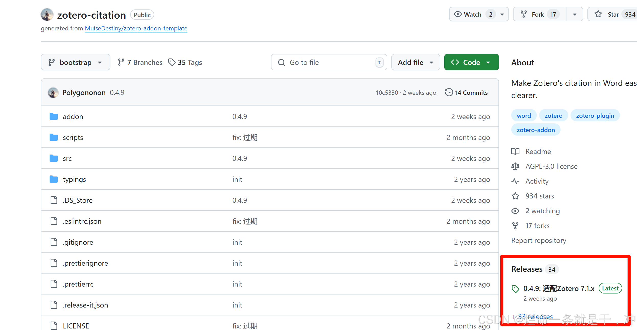This screenshot has width=637, height=330.
Task: Click the 35 Tags tag icon
Action: [x=172, y=62]
